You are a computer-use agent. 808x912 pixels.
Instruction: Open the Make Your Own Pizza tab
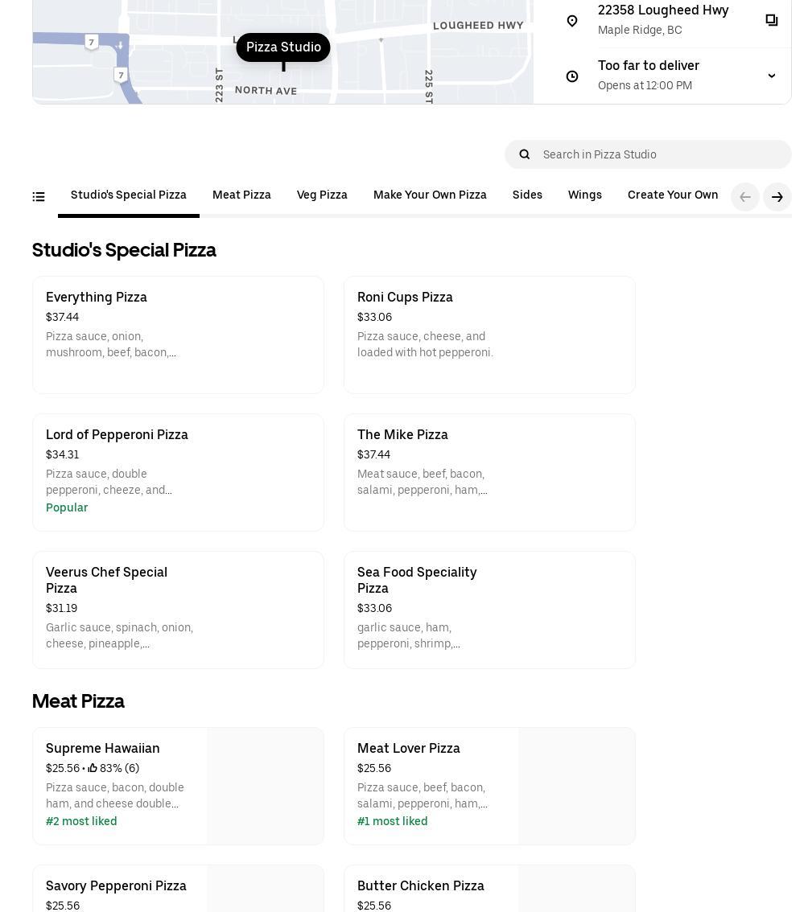coord(430,195)
